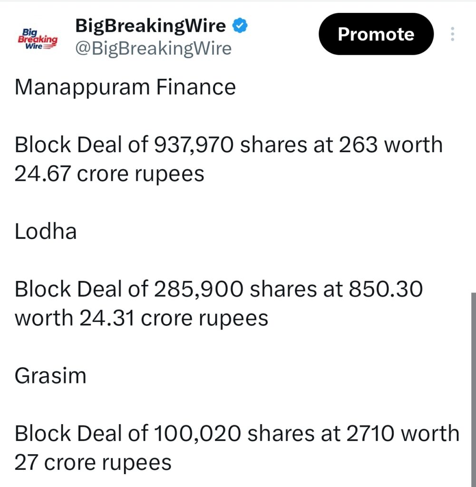Click the Promote button
The width and height of the screenshot is (476, 487).
click(376, 34)
